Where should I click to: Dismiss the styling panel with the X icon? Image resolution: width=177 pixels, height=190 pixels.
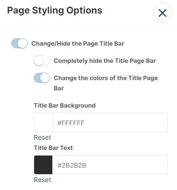(x=163, y=13)
